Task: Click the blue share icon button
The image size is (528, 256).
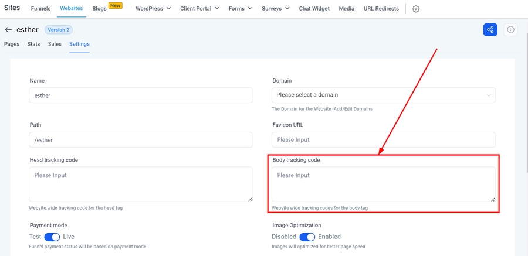Action: point(490,30)
